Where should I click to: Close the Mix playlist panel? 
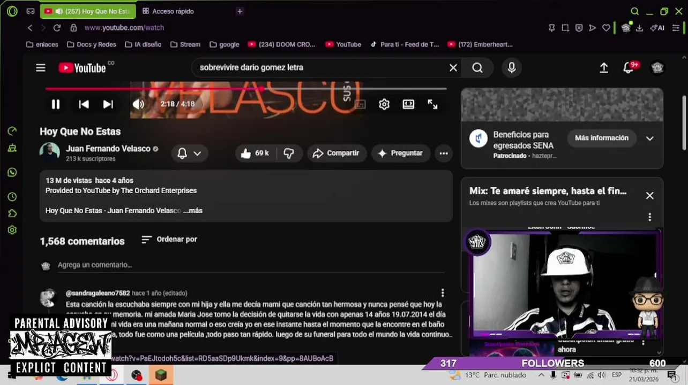pos(649,196)
